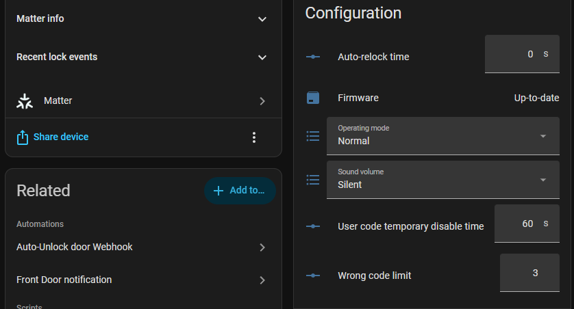The height and width of the screenshot is (309, 574).
Task: Click the Wrong code limit icon
Action: click(313, 276)
